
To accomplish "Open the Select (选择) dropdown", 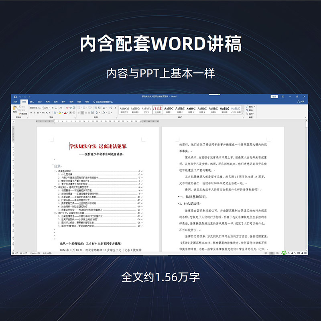I will (250, 114).
